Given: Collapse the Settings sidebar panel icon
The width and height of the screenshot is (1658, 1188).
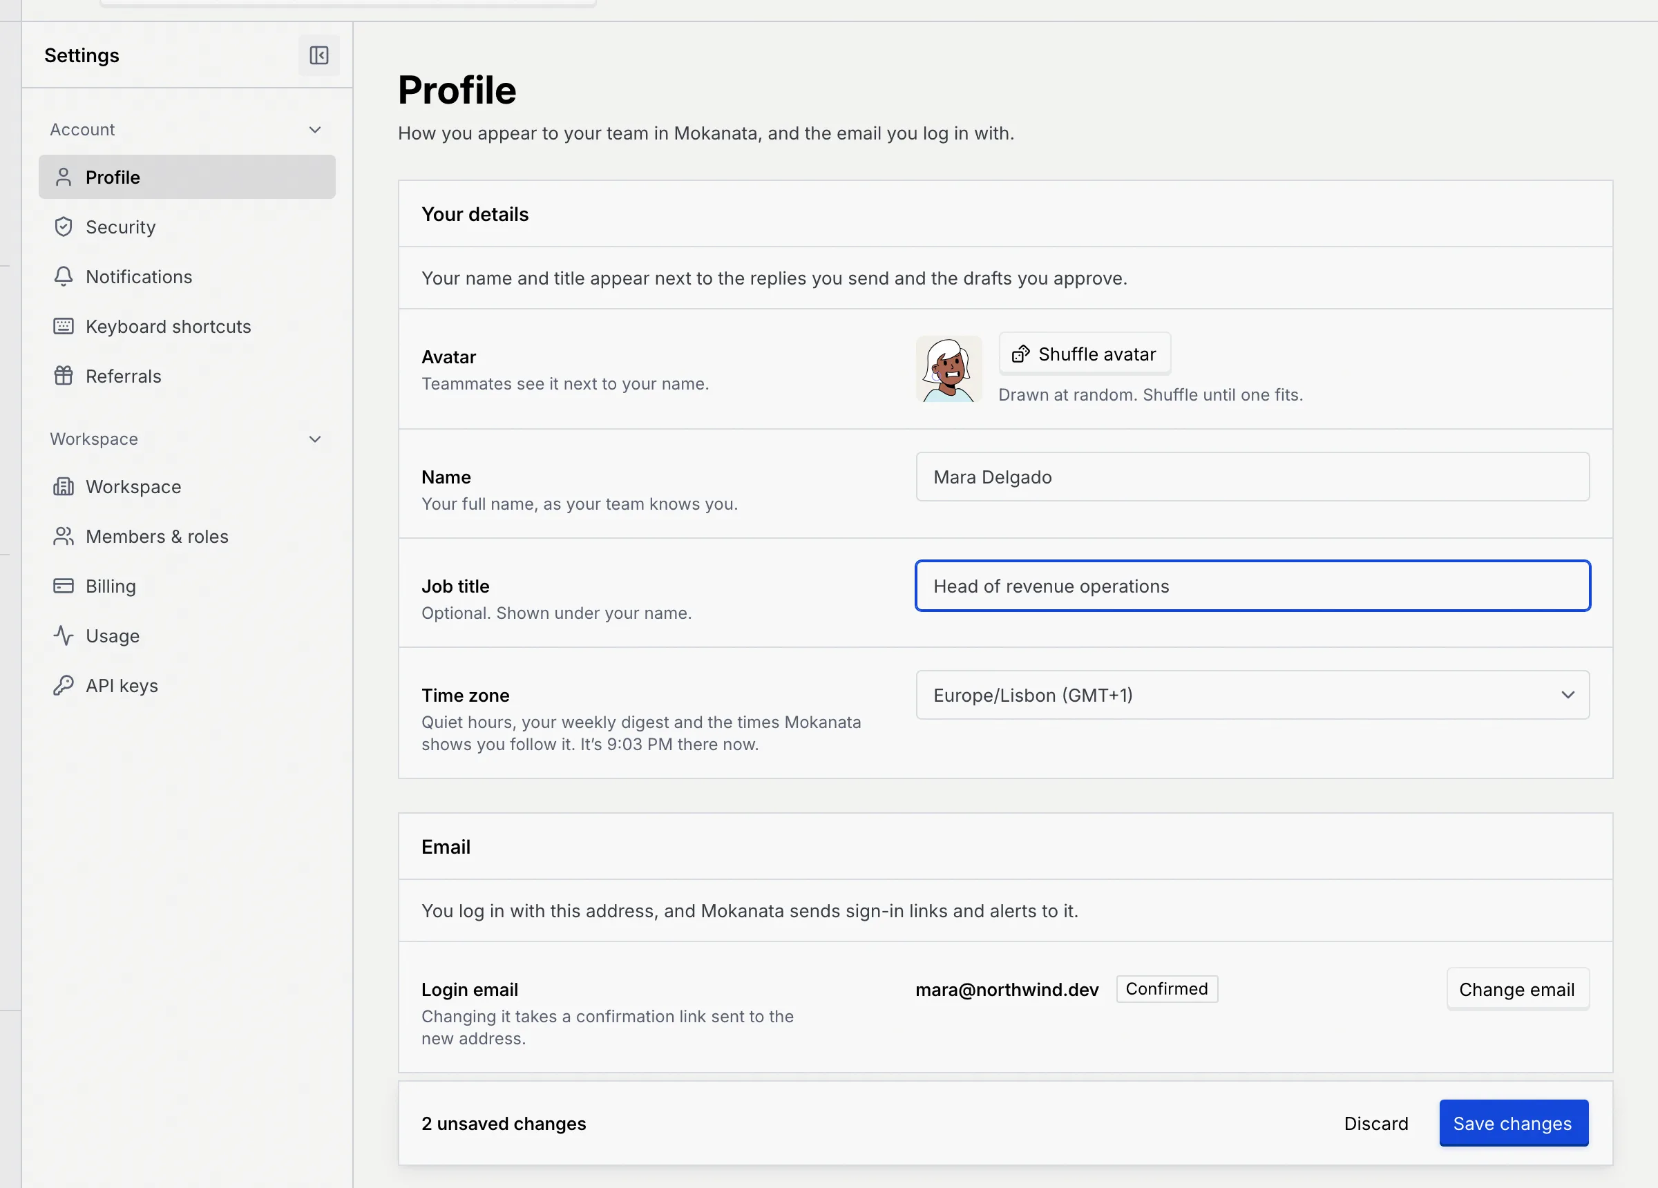Looking at the screenshot, I should pos(318,55).
